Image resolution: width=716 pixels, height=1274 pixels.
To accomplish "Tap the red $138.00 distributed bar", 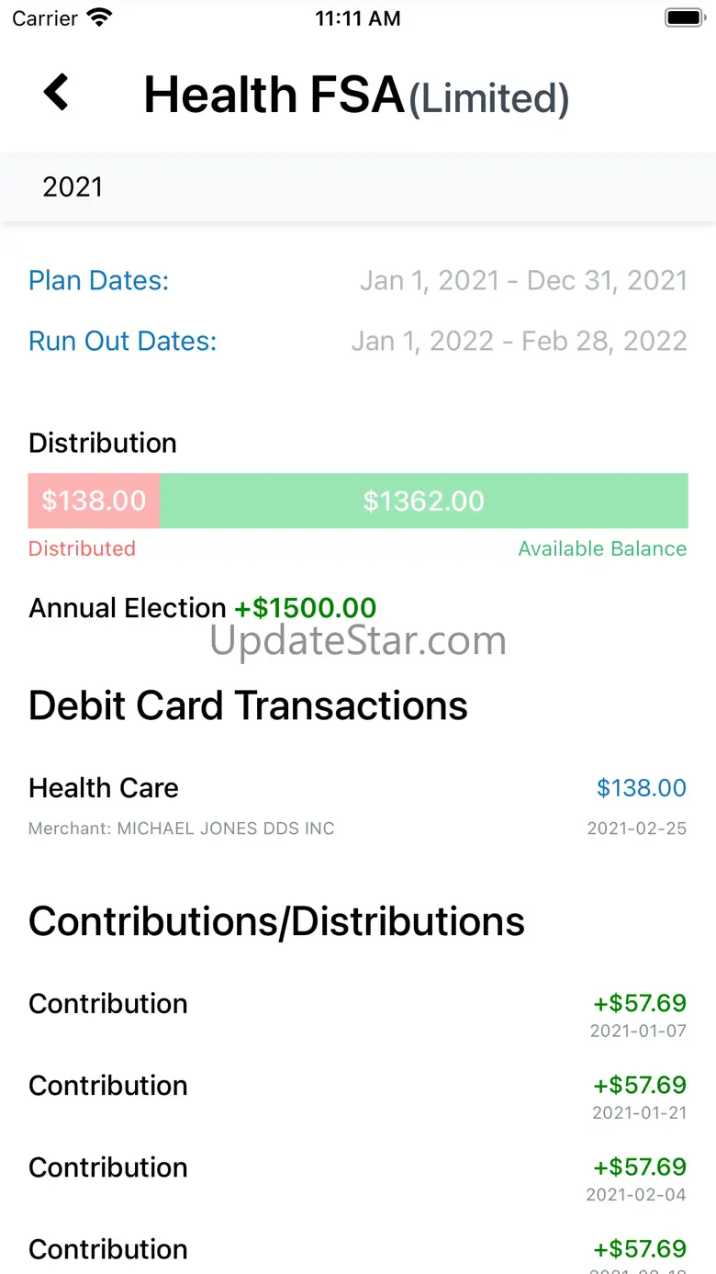I will click(94, 501).
